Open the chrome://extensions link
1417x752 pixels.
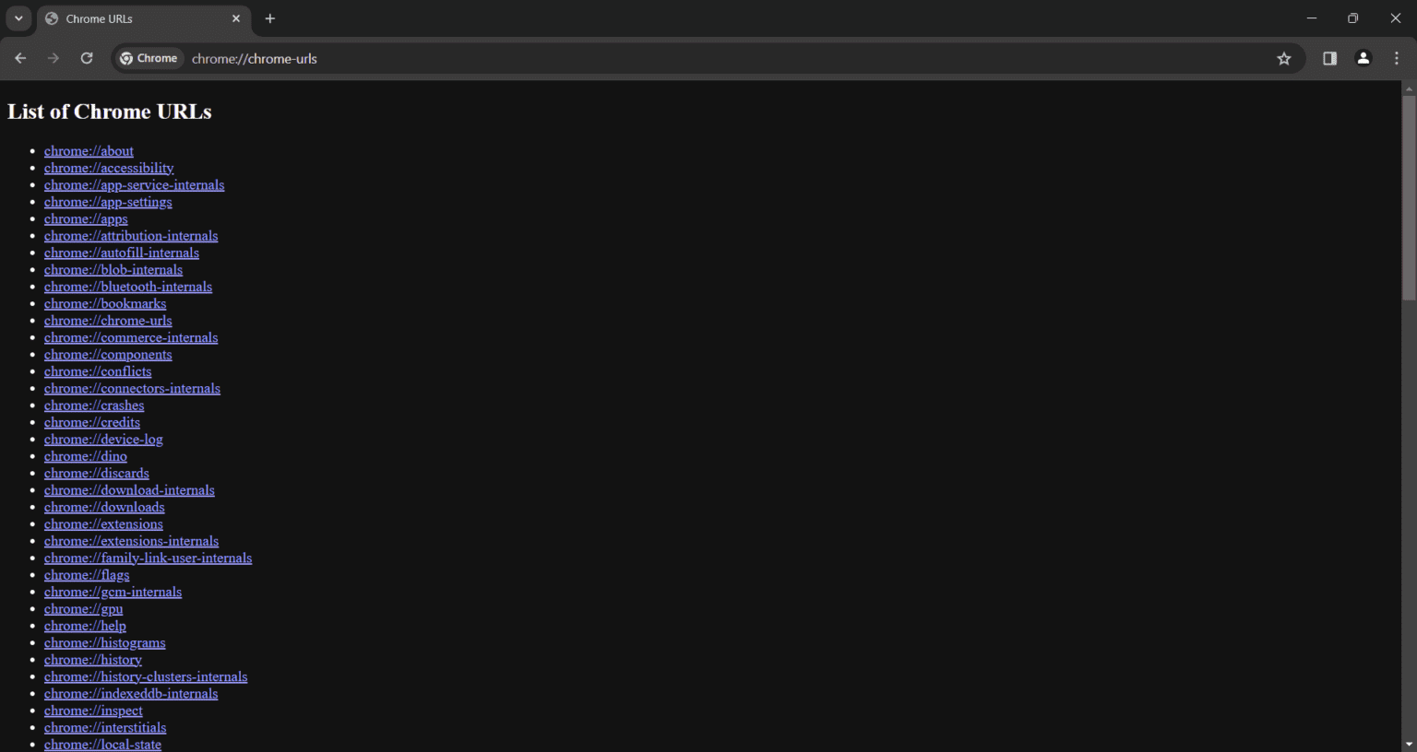tap(103, 524)
